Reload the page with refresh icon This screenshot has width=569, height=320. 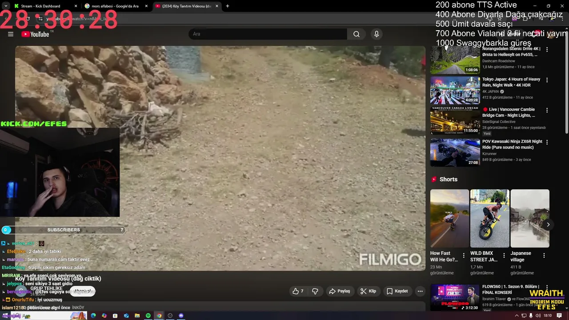click(x=28, y=19)
